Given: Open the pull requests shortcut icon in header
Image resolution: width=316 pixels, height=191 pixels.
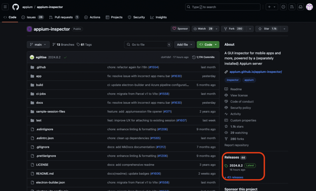Looking at the screenshot, I should (x=292, y=7).
